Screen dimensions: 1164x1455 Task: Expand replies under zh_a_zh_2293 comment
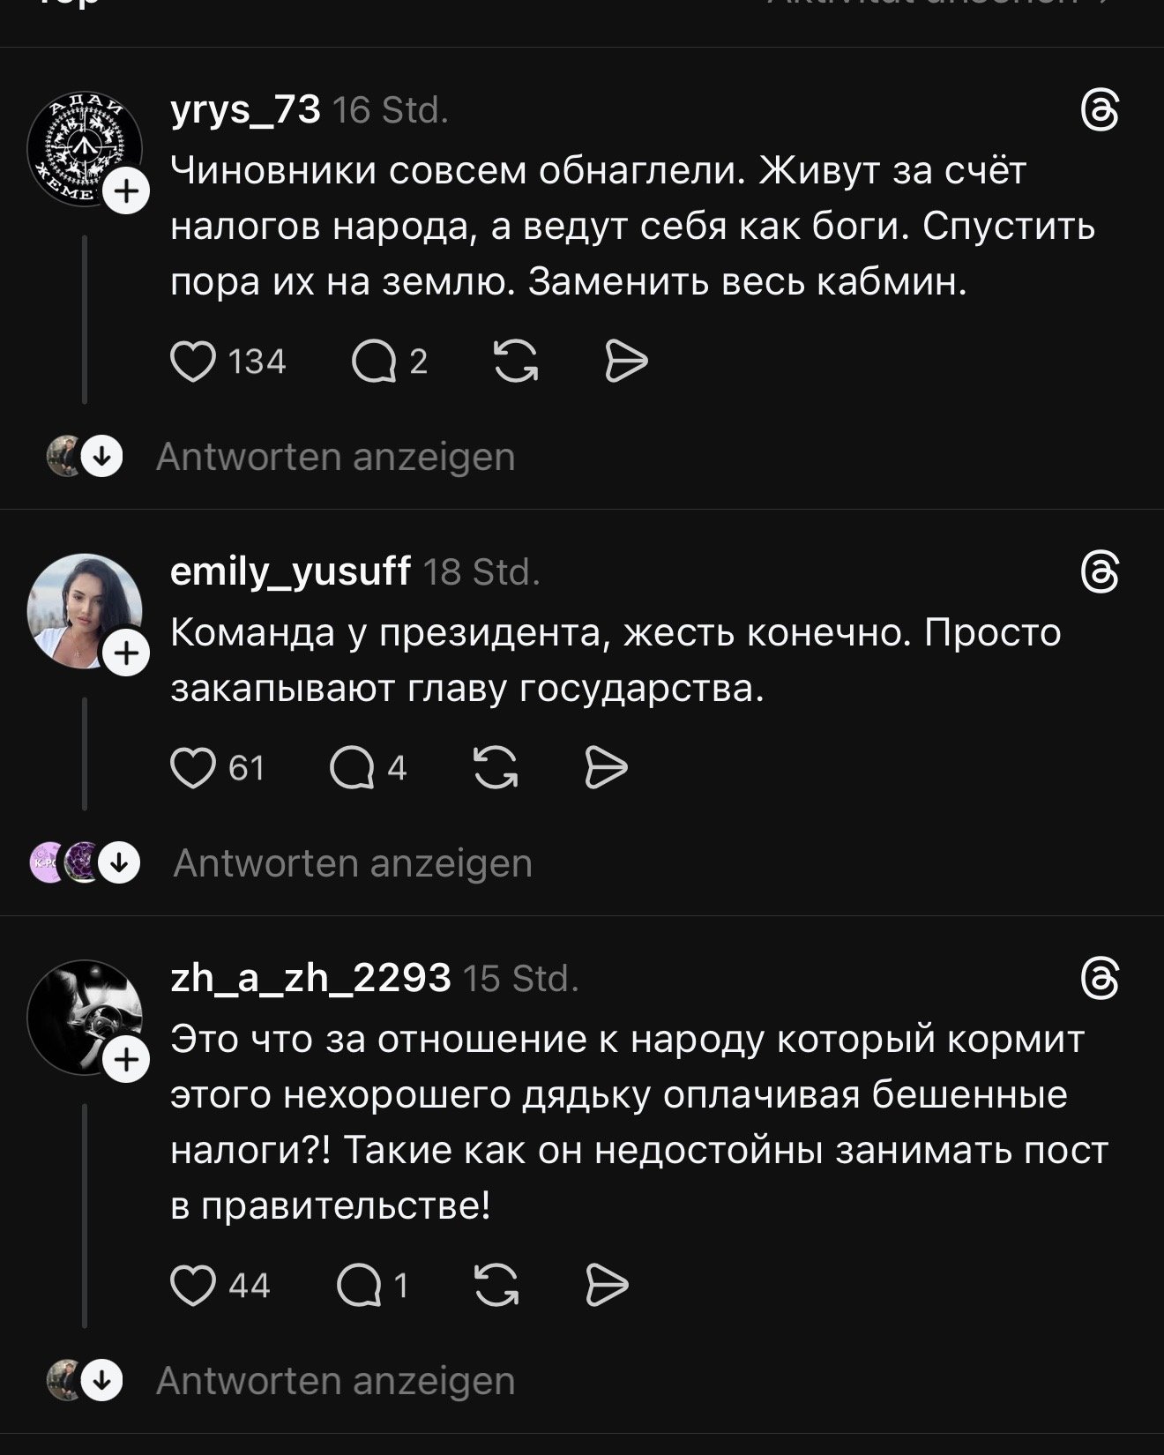click(335, 1381)
